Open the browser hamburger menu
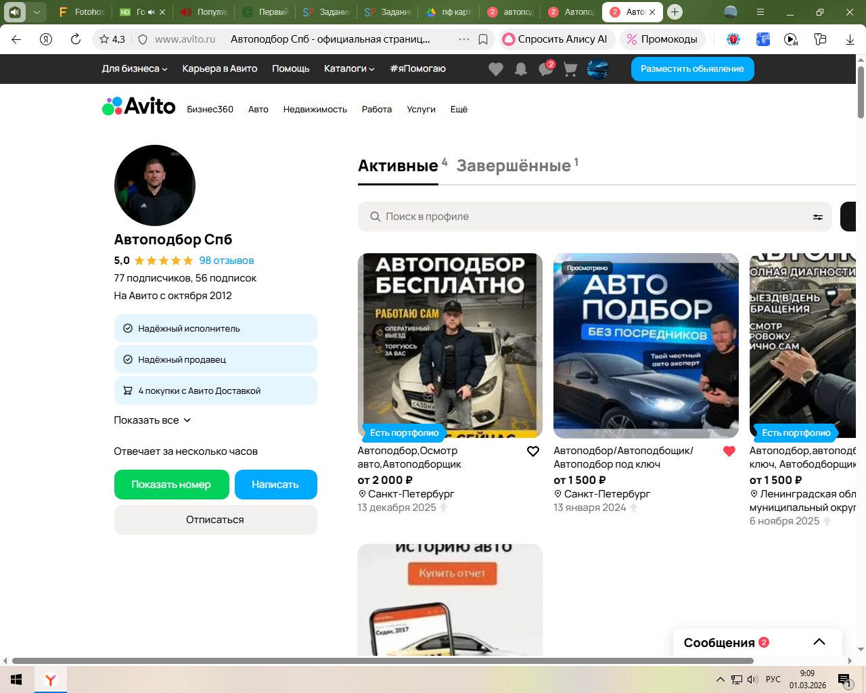The image size is (866, 693). point(760,12)
